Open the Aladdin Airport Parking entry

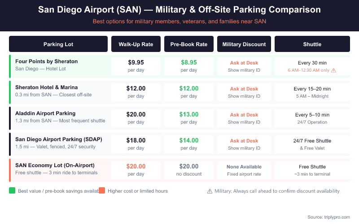click(x=45, y=113)
